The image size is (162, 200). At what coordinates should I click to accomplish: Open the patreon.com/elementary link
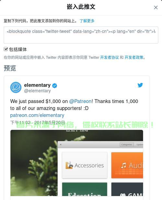point(37,115)
